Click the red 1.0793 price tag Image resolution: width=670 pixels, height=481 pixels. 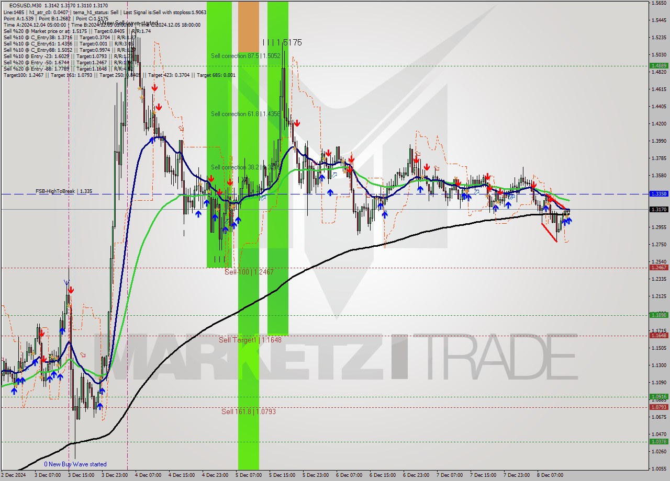pos(658,407)
